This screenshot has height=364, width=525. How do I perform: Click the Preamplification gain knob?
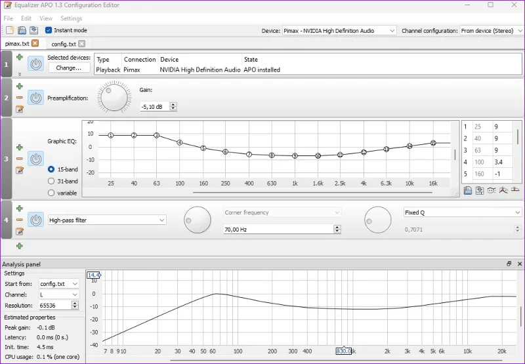point(114,97)
